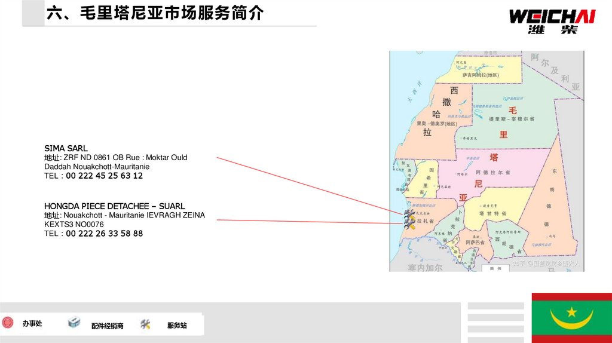Click the 阿德拉尔省 label on the map

(x=492, y=172)
